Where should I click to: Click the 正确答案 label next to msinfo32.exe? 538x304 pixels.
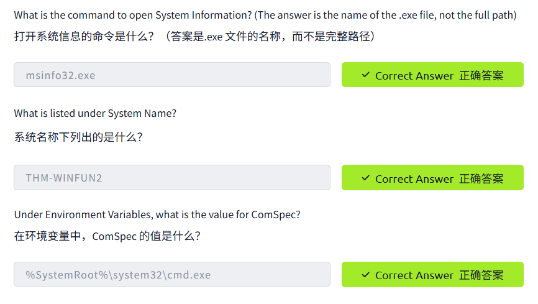pos(481,76)
